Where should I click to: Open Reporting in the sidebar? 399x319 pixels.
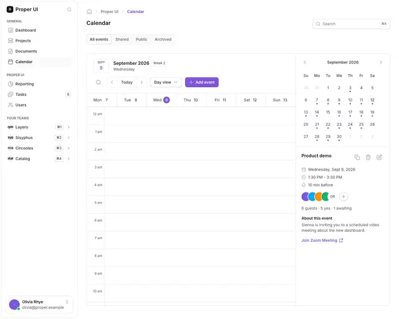coord(39,84)
